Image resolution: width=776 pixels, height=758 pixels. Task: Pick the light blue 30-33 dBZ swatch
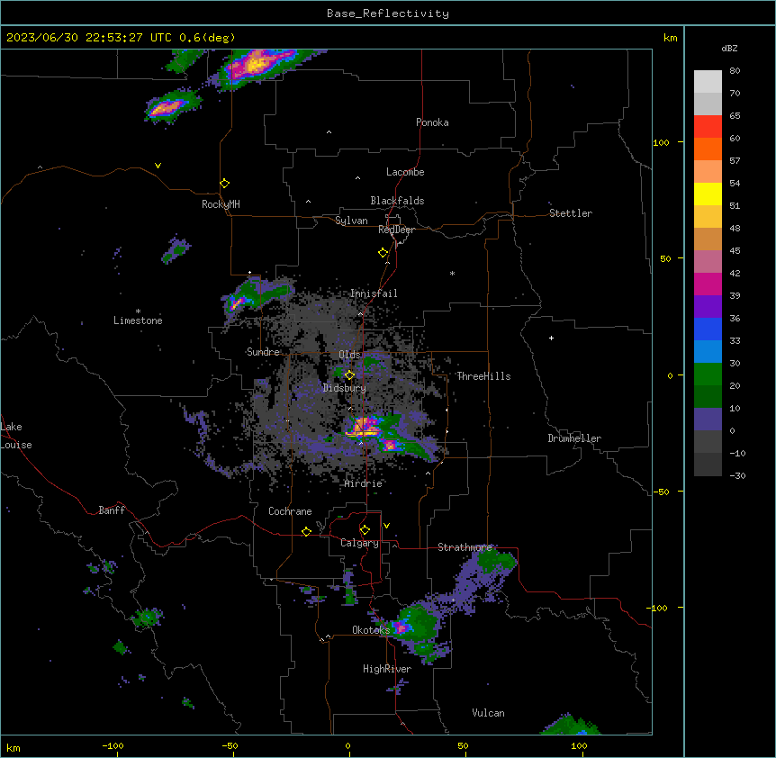coord(708,352)
